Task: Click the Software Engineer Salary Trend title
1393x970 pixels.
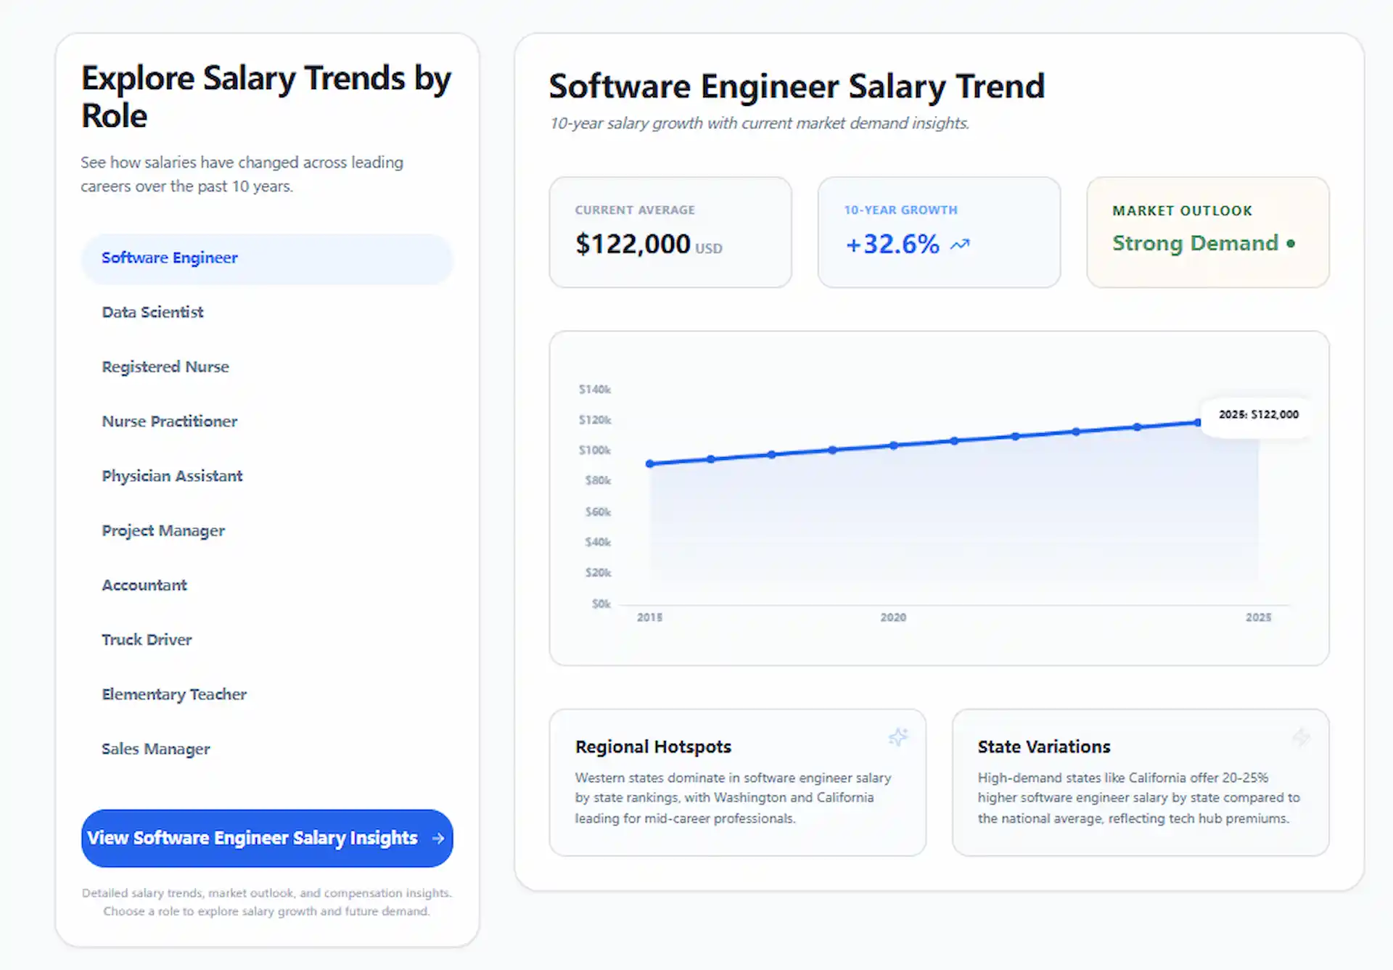Action: click(797, 86)
